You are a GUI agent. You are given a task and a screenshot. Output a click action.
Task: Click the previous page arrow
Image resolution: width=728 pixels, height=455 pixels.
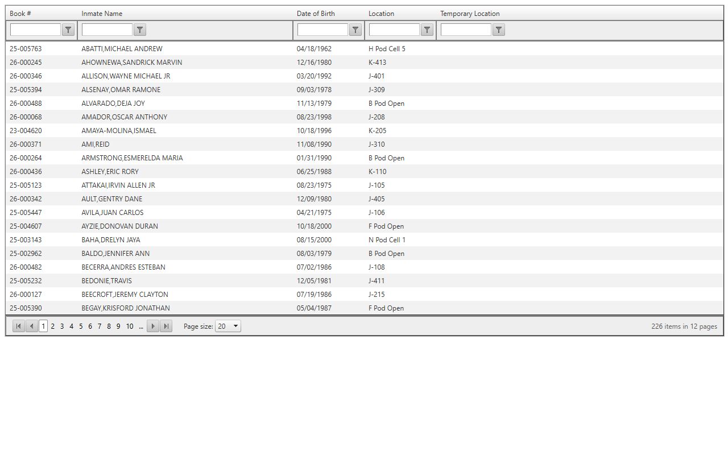tap(32, 326)
